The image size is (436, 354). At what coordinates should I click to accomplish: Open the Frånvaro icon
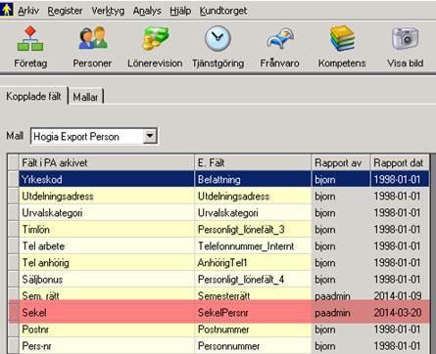point(280,39)
